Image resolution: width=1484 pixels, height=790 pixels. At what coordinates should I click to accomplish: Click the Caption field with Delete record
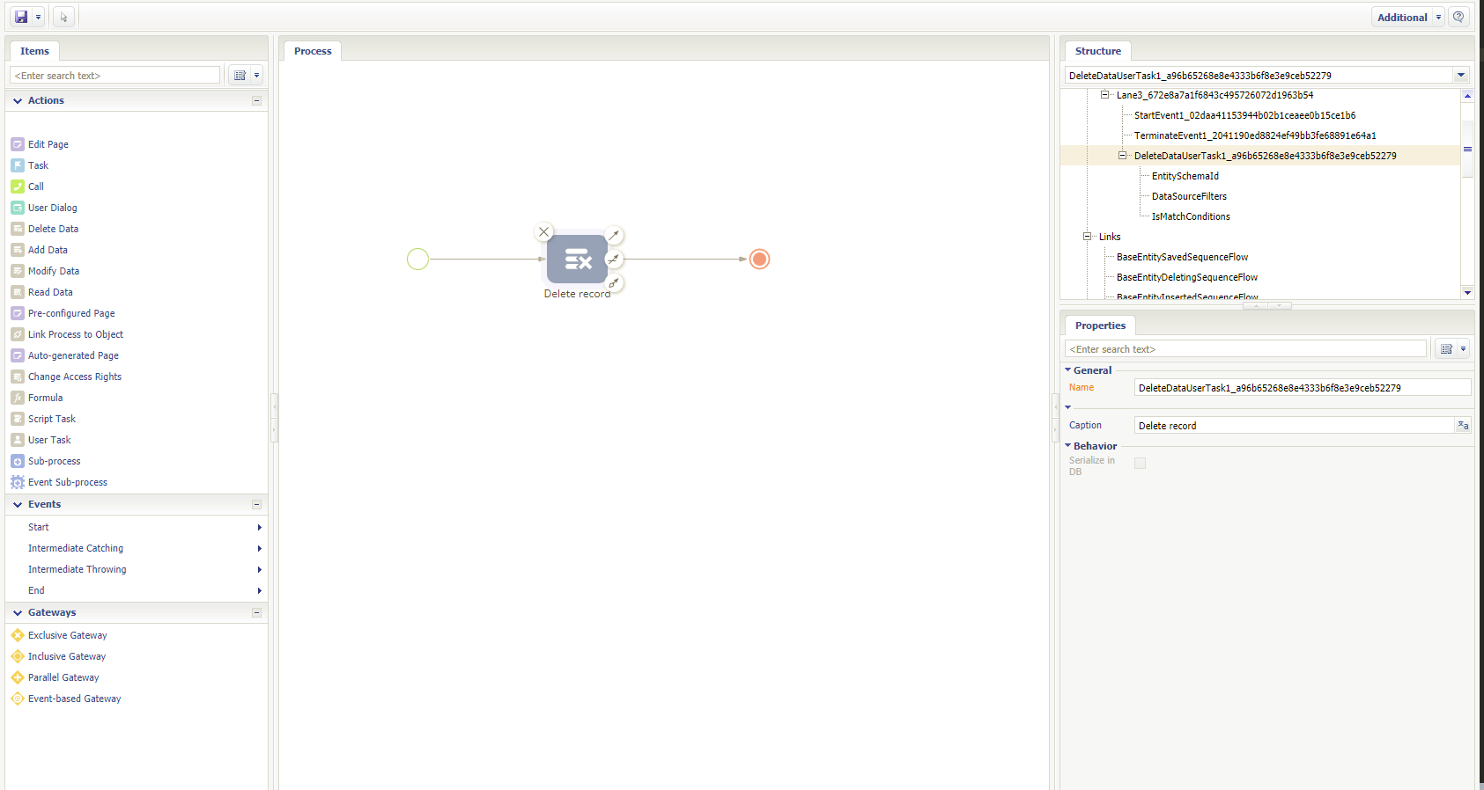(1294, 426)
